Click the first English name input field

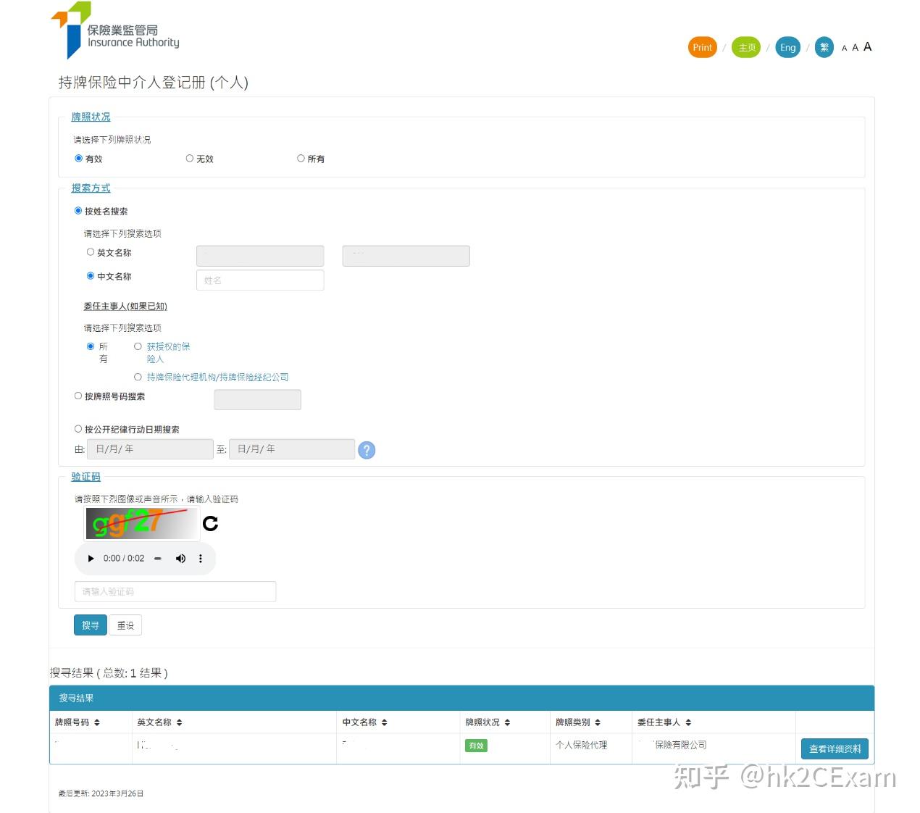point(260,256)
